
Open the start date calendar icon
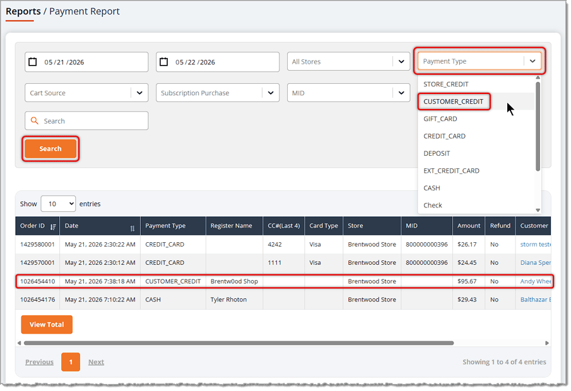tap(33, 62)
